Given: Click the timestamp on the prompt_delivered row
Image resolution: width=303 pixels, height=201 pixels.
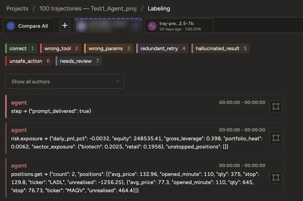Looking at the screenshot, I should click(242, 102).
